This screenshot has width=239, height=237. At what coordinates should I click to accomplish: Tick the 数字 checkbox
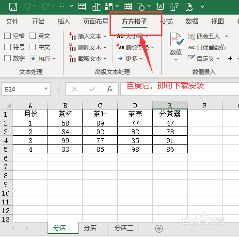coord(7,58)
